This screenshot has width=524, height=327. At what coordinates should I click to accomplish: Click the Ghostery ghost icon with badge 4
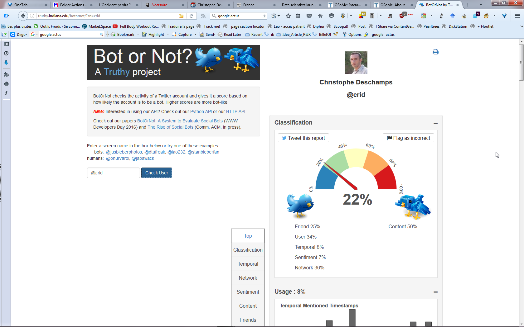476,15
